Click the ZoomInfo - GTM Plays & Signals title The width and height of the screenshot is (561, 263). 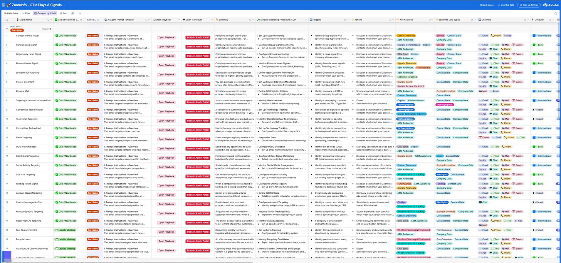[38, 5]
